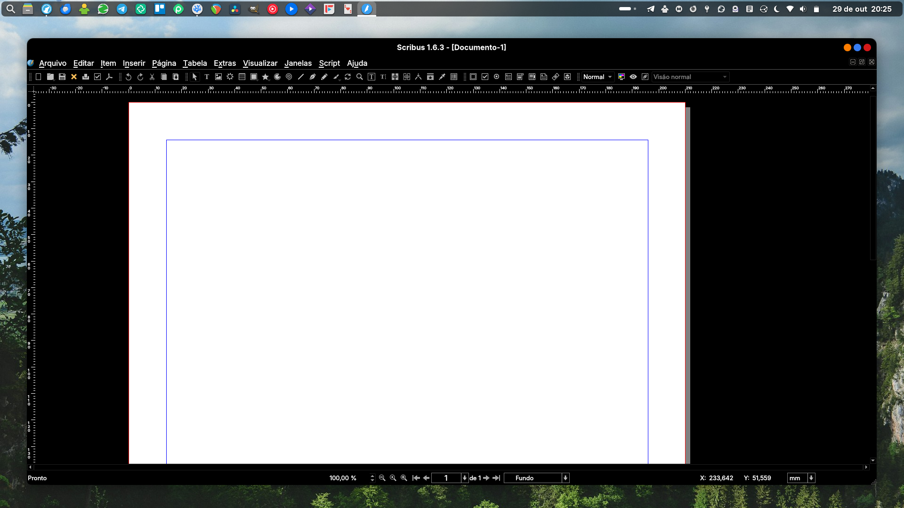
Task: Select the Insert Image Frame tool
Action: pos(218,77)
